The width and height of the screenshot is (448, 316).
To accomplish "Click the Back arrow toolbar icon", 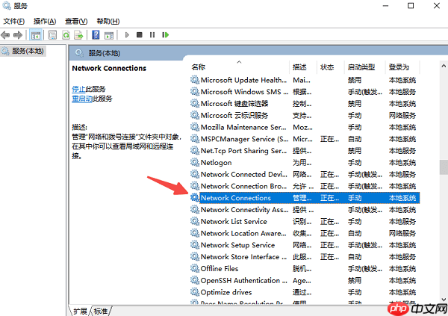I will 5,35.
